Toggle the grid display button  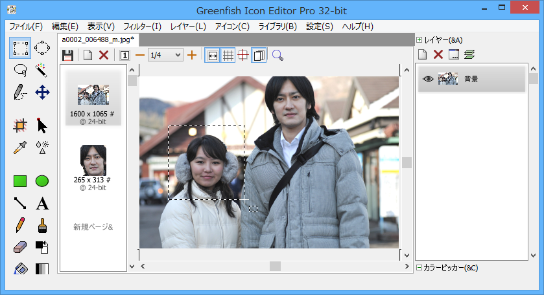pos(228,56)
